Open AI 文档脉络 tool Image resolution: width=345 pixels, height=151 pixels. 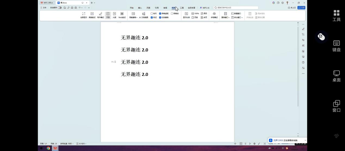[144, 15]
